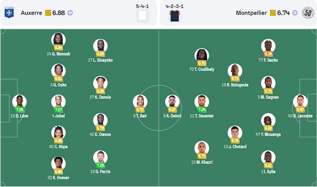Select the Montpellier team name
The height and width of the screenshot is (187, 317).
coord(252,13)
